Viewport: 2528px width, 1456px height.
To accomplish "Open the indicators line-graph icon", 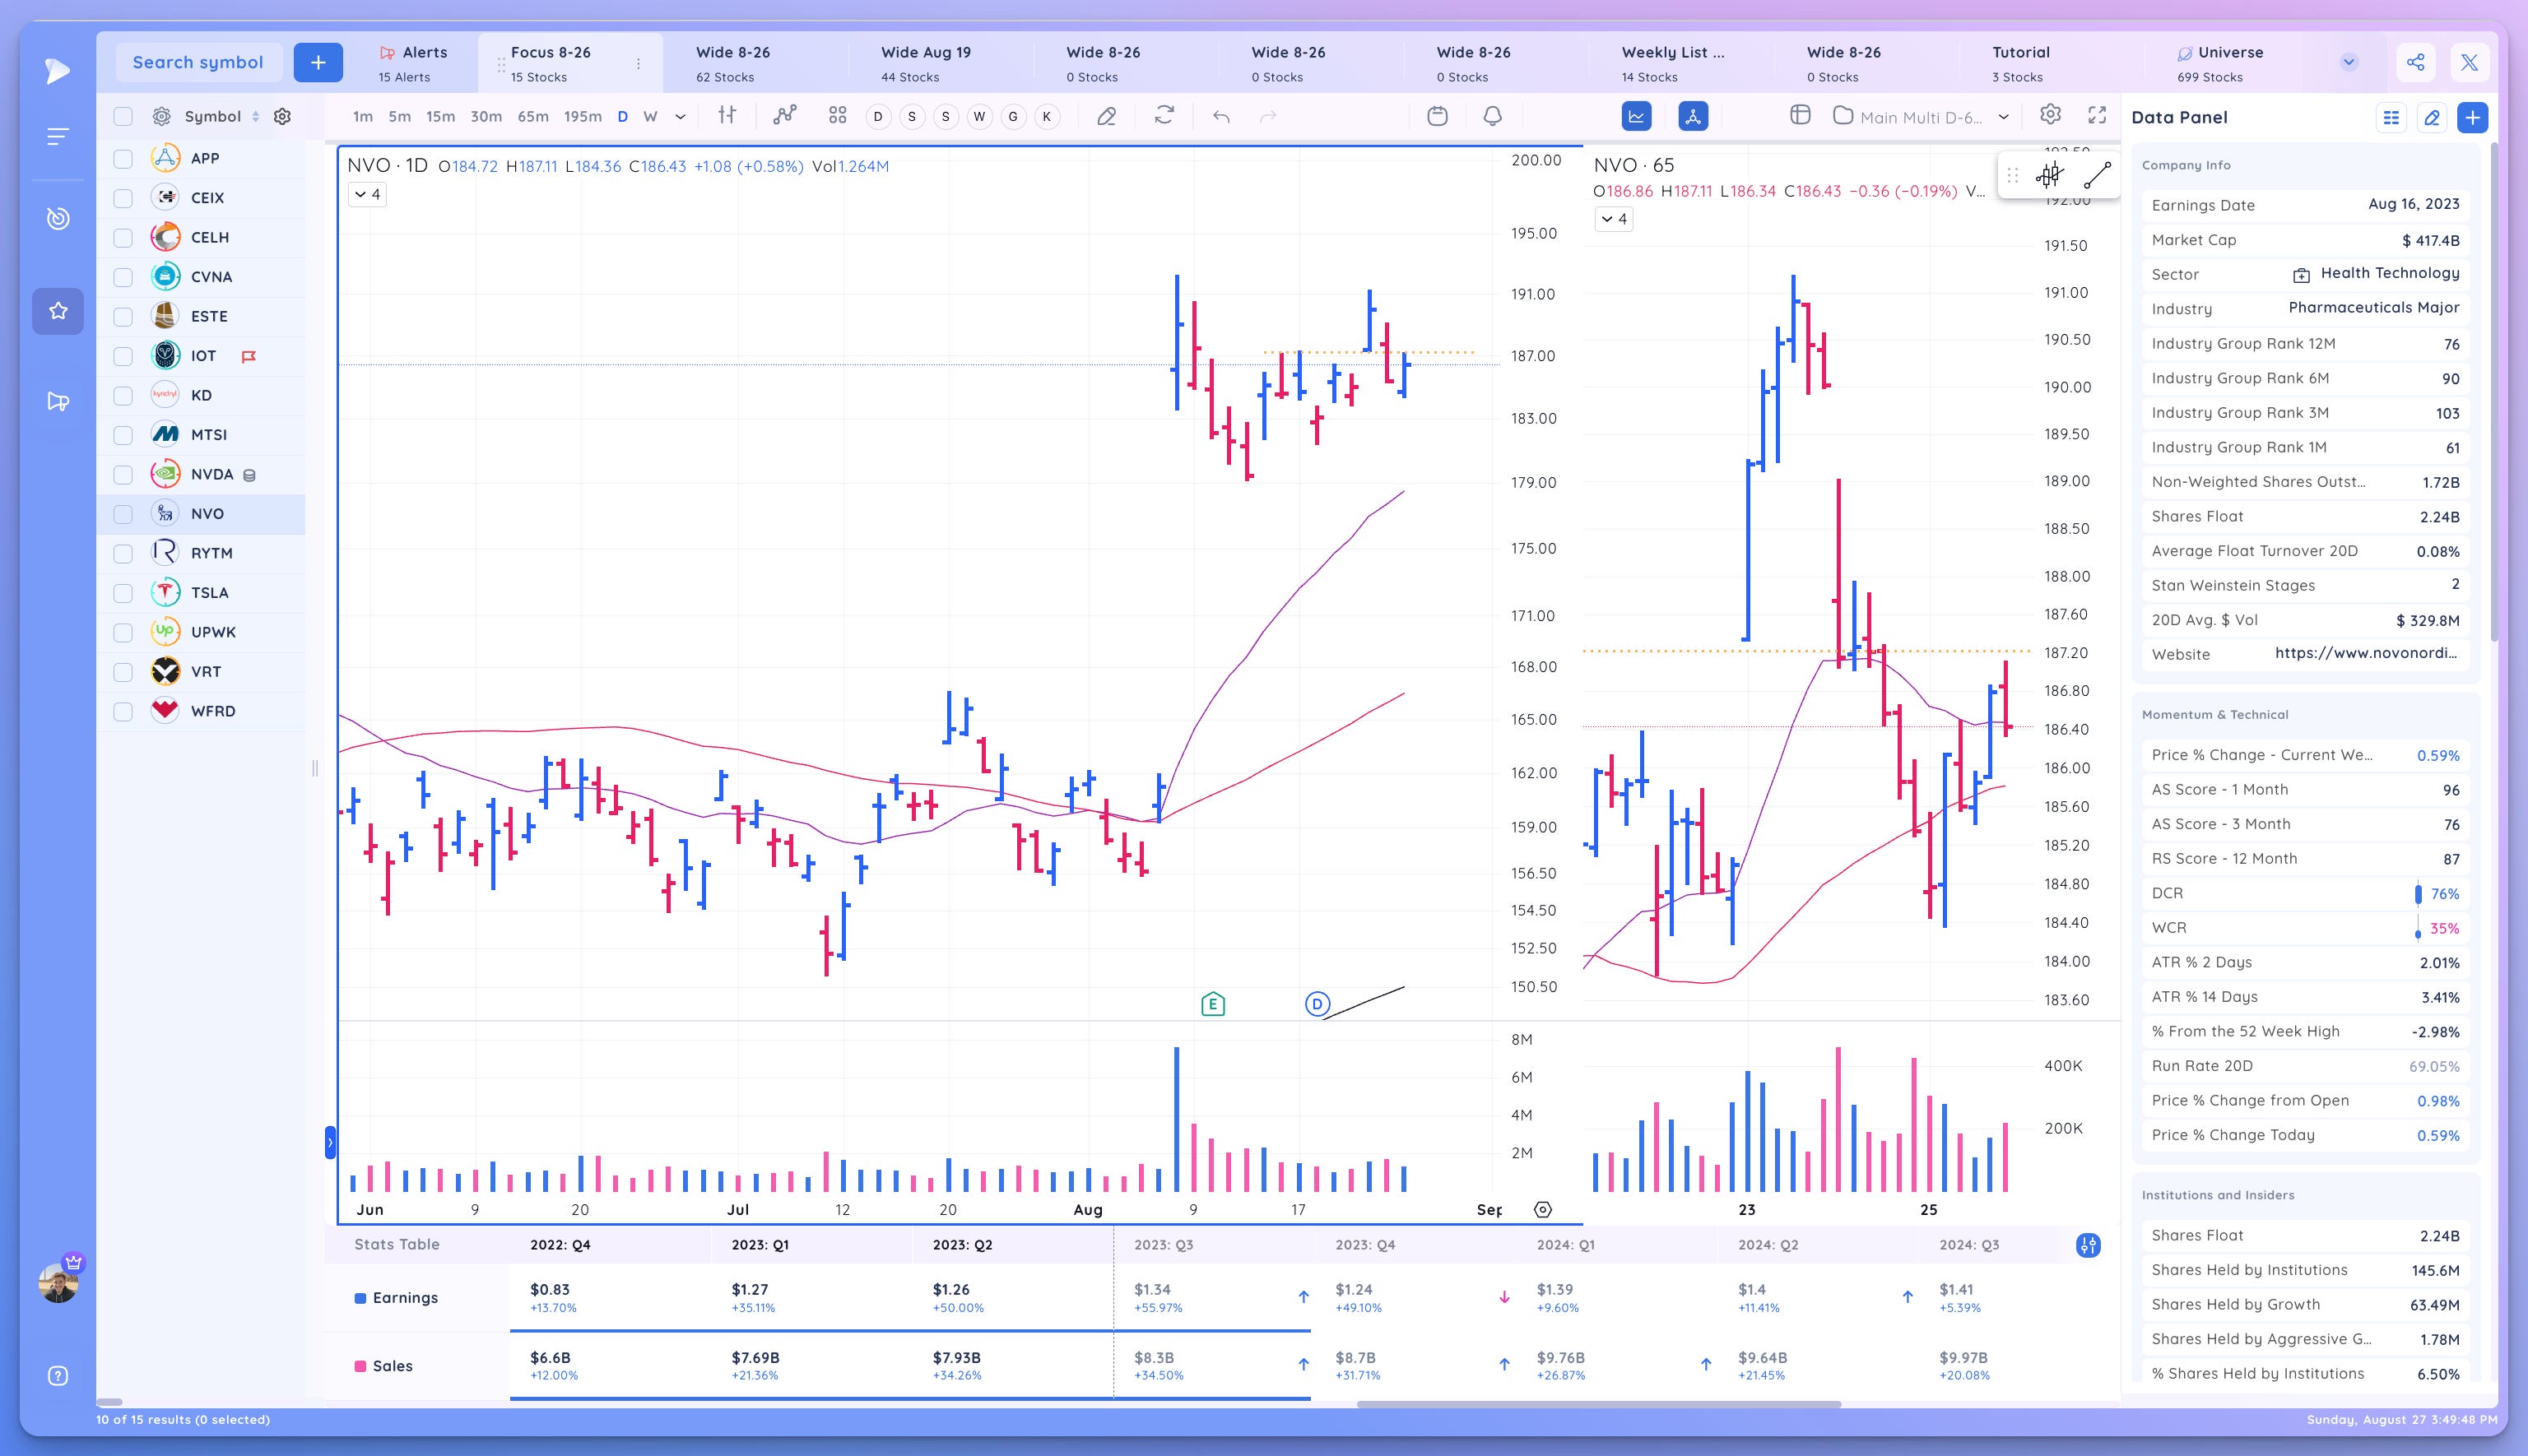I will [x=785, y=116].
